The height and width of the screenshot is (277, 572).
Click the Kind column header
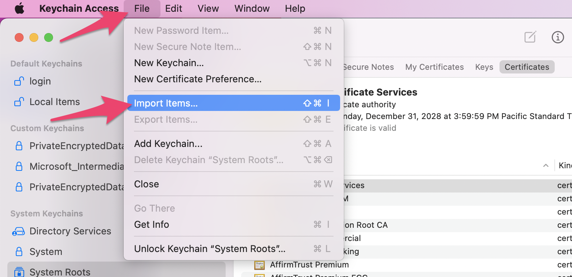[x=565, y=165]
